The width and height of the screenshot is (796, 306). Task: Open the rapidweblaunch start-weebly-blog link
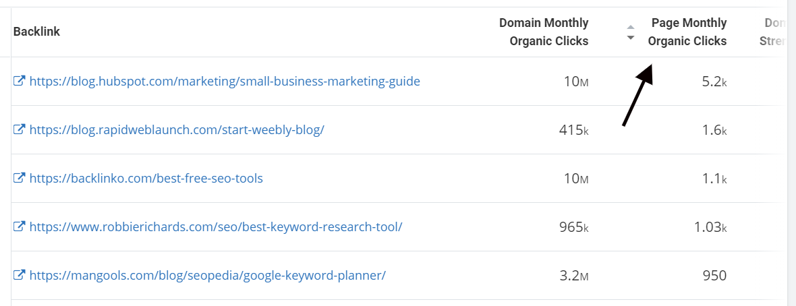tap(177, 130)
